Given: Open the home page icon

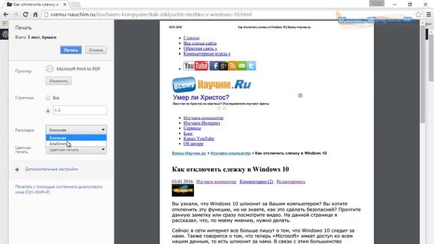Looking at the screenshot, I should pyautogui.click(x=35, y=14).
